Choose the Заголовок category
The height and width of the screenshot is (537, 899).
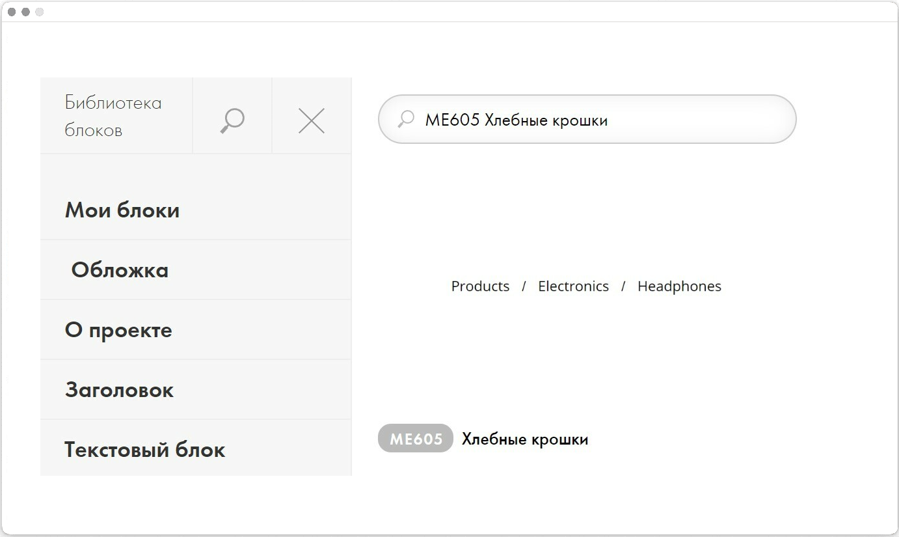(196, 390)
